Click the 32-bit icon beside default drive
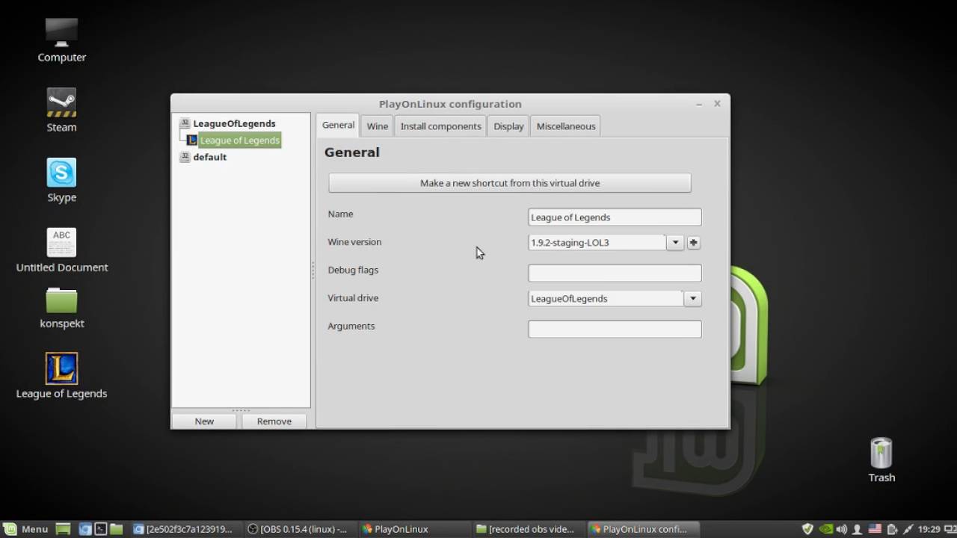Viewport: 957px width, 538px height. click(x=185, y=157)
